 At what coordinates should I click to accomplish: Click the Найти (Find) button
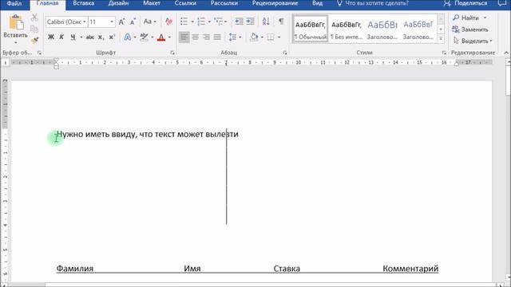tap(466, 18)
